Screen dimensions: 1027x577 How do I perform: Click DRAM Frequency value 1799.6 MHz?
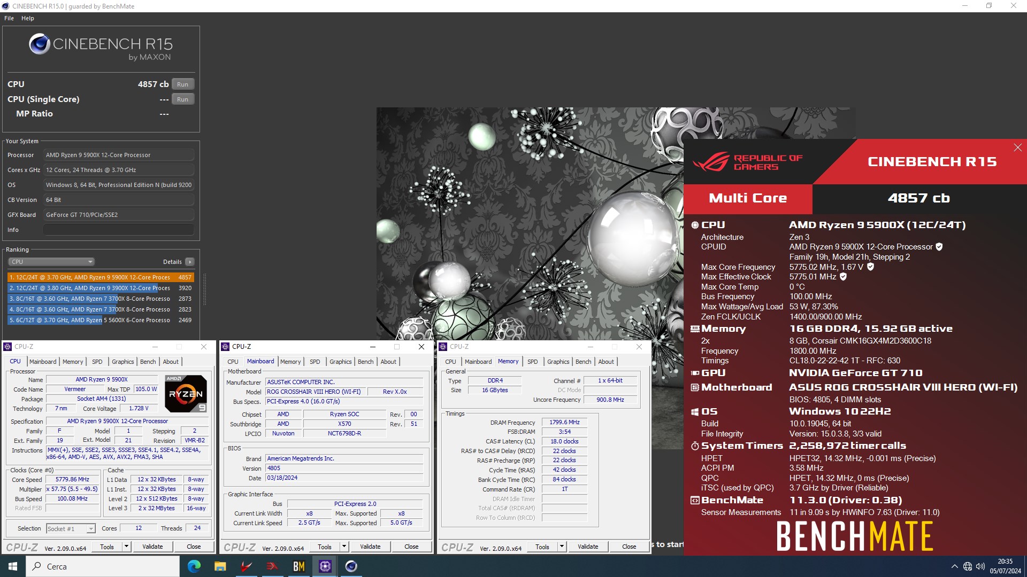[x=564, y=422]
